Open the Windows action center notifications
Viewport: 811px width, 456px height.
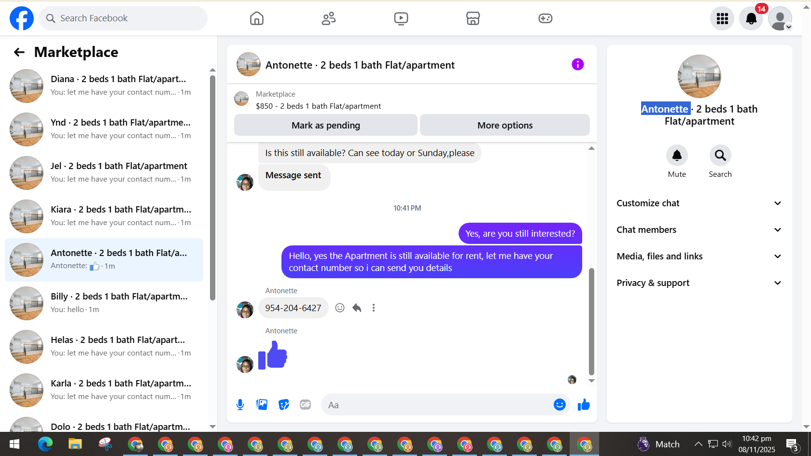click(793, 444)
